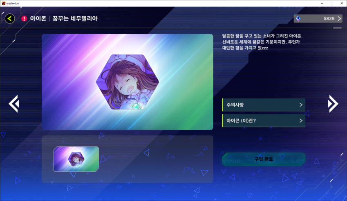This screenshot has width=347, height=201.
Task: Click the hexagonal sleeping girl portrait
Action: click(x=128, y=82)
